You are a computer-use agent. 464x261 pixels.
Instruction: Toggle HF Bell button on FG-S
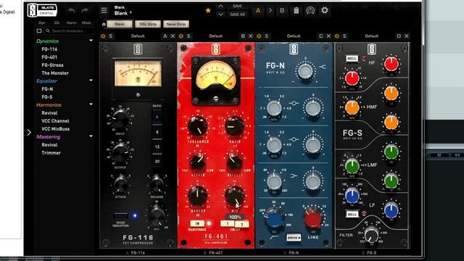click(x=352, y=59)
